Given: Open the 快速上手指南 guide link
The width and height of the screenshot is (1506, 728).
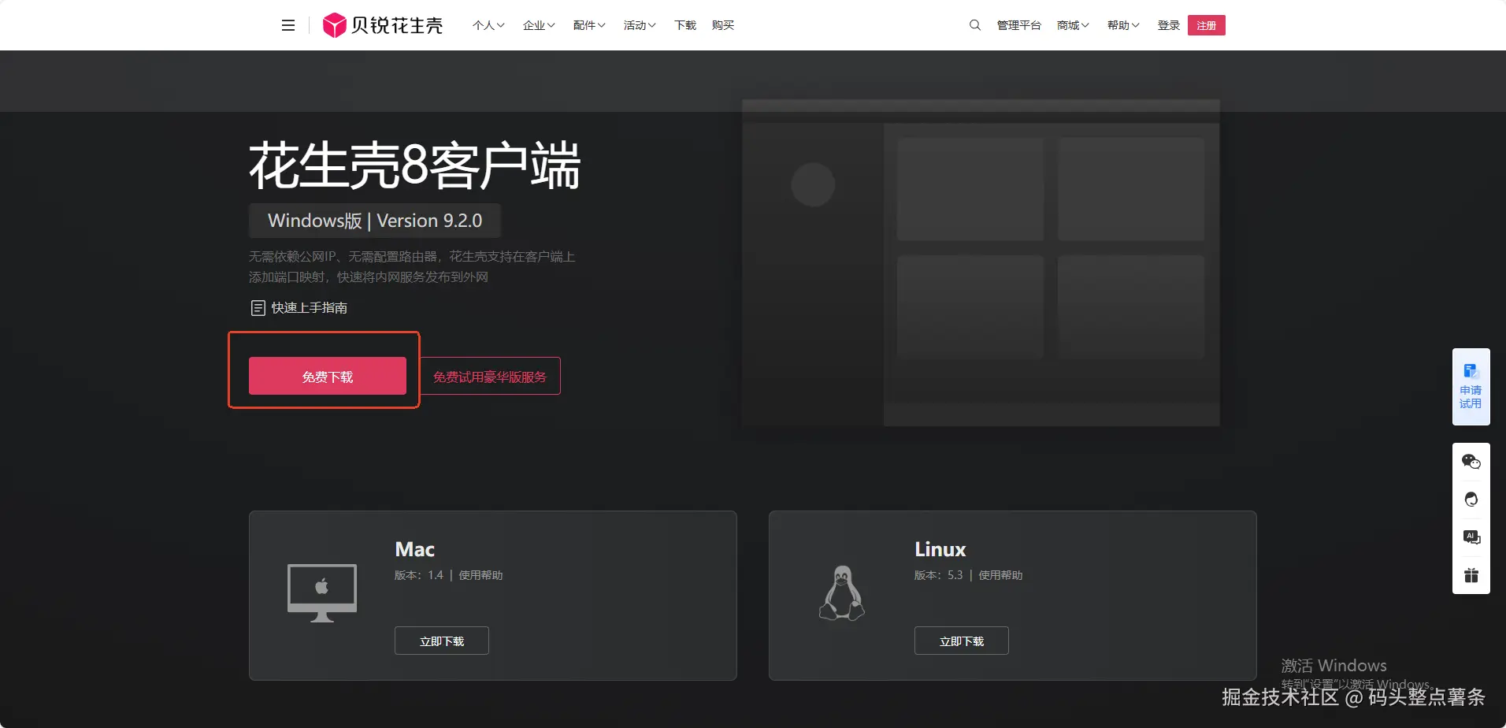Looking at the screenshot, I should pyautogui.click(x=299, y=308).
